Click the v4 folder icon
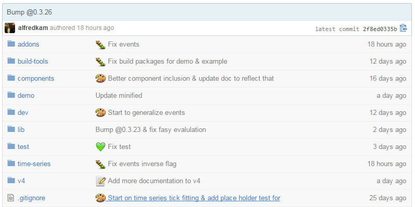Image resolution: width=415 pixels, height=207 pixels. [11, 181]
